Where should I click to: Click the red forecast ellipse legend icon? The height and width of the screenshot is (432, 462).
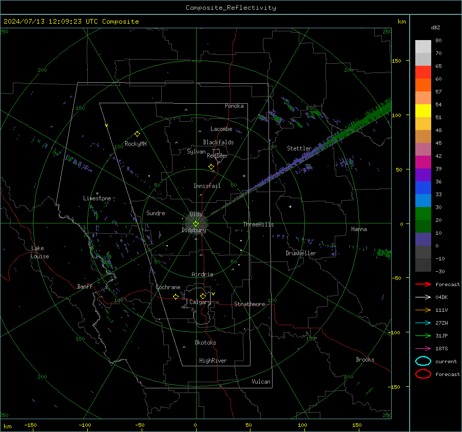click(423, 374)
